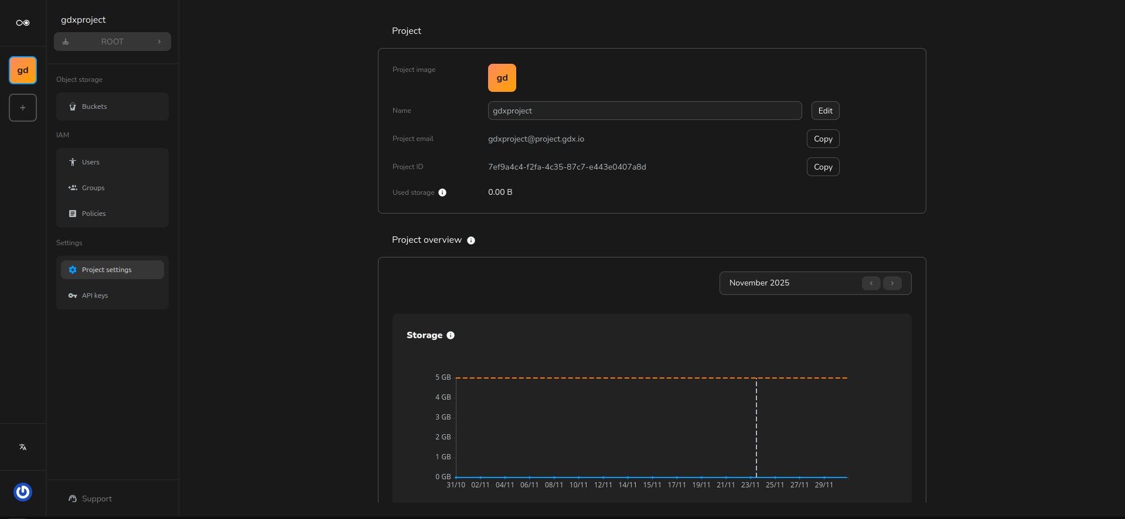Open Policies section

click(x=94, y=214)
